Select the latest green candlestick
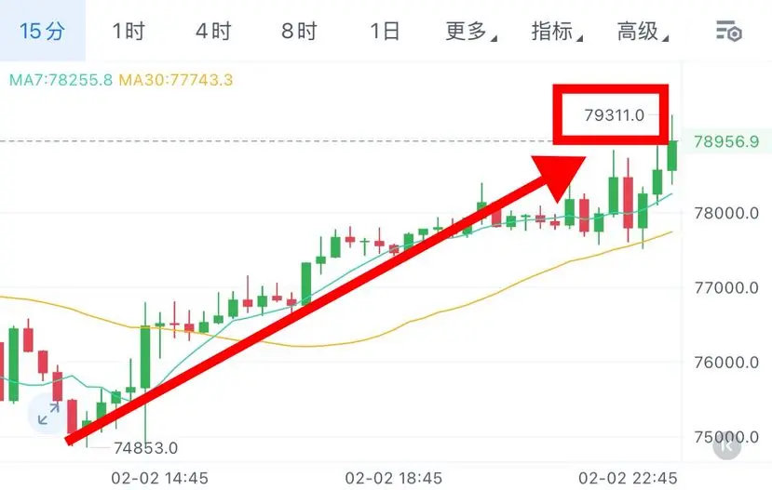Viewport: 772px width, 490px height. coord(672,155)
